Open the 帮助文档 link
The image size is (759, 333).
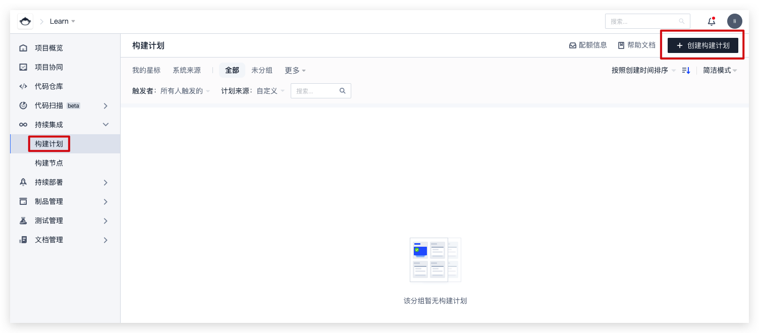click(638, 45)
